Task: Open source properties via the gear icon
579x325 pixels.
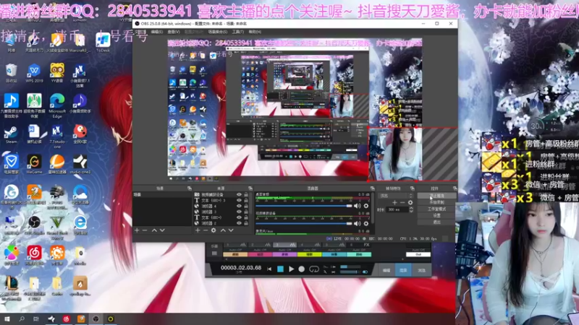Action: click(214, 230)
